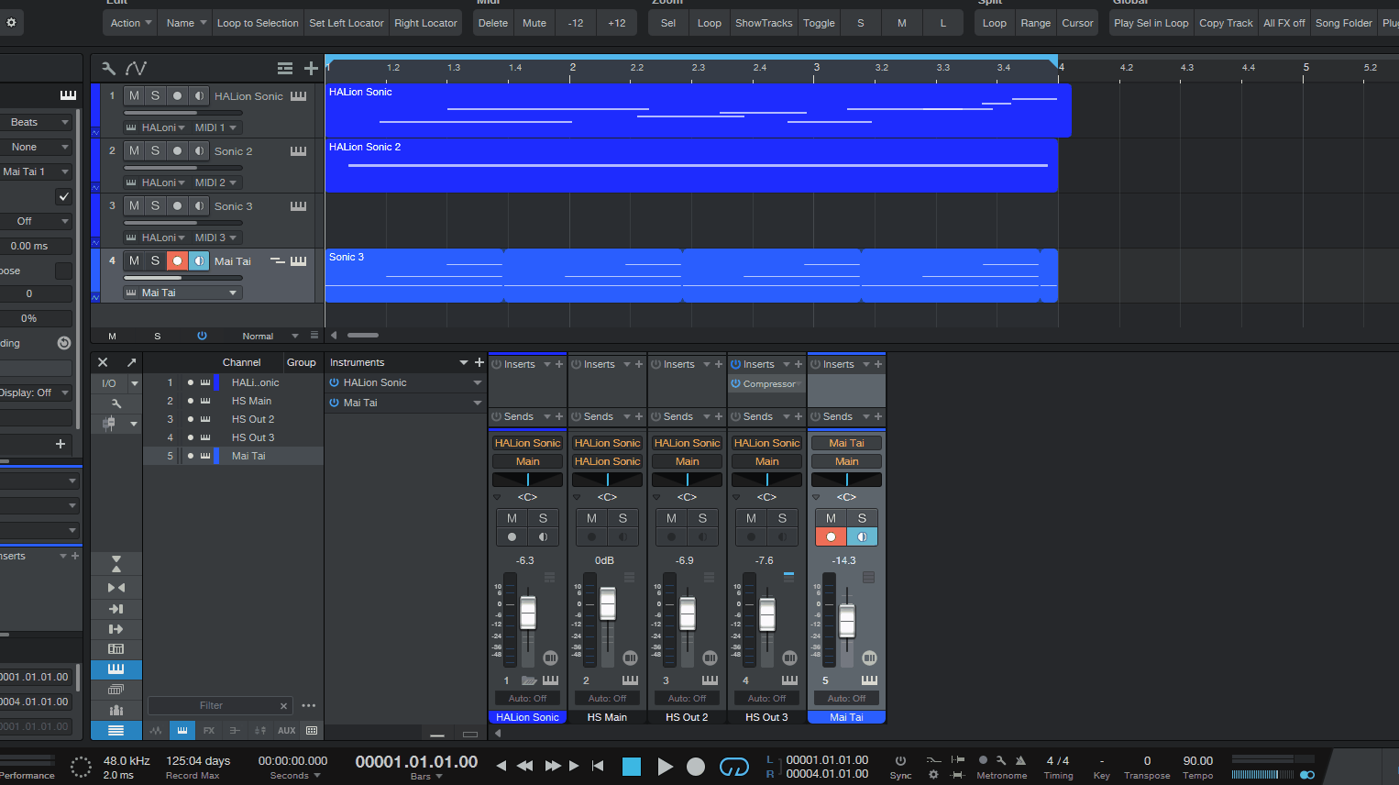Click the Copy Track button in the Global section

pos(1226,22)
